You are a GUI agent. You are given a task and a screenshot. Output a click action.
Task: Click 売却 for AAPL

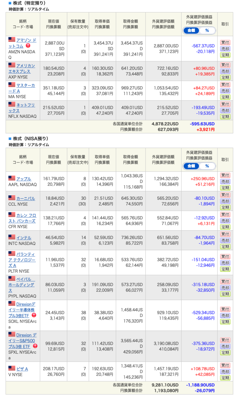225,182
